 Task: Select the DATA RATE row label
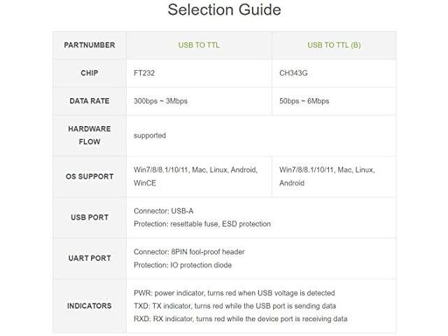90,101
